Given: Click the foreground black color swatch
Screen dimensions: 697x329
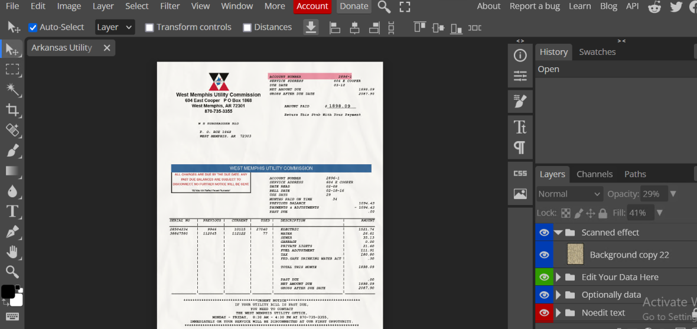Looking at the screenshot, I should tap(8, 292).
